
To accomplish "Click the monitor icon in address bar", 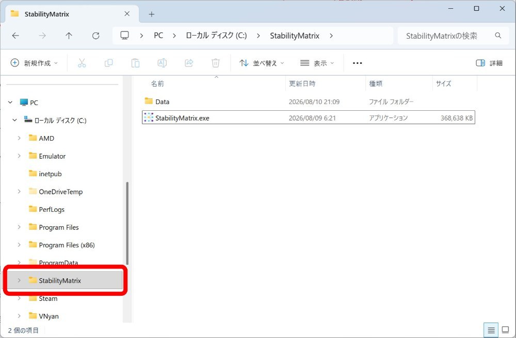I will [125, 36].
